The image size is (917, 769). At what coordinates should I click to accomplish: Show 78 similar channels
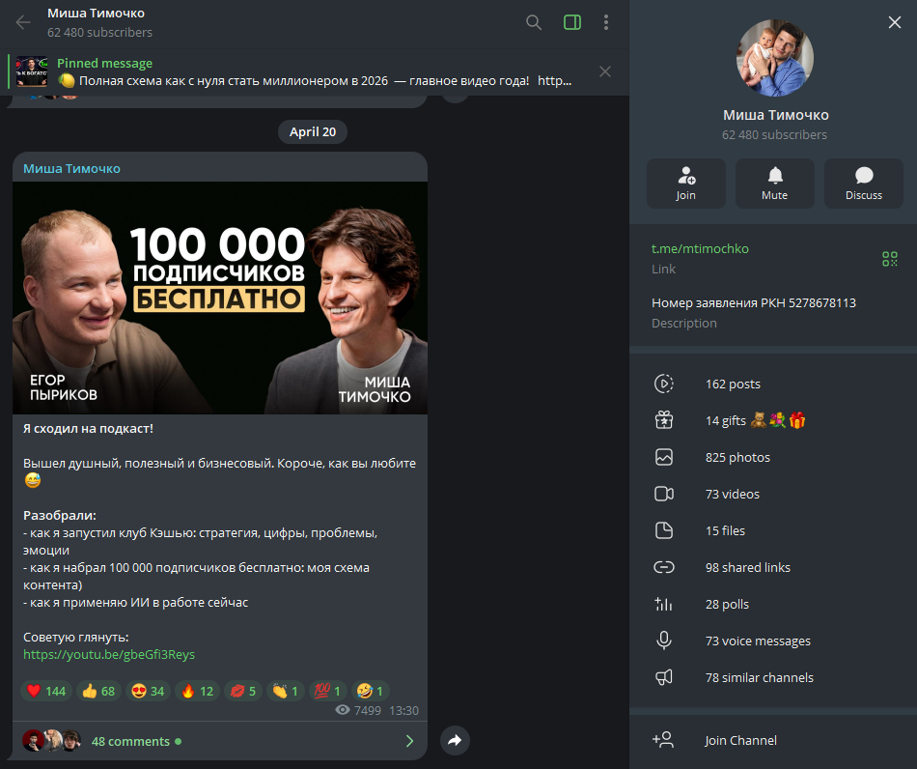(x=759, y=677)
